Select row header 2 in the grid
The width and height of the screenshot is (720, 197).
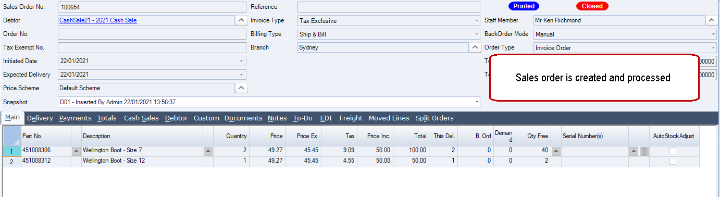(x=11, y=161)
